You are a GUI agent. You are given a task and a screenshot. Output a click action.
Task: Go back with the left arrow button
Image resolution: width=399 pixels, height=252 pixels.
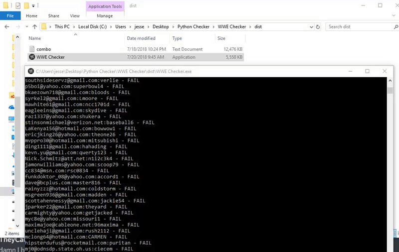(7, 27)
